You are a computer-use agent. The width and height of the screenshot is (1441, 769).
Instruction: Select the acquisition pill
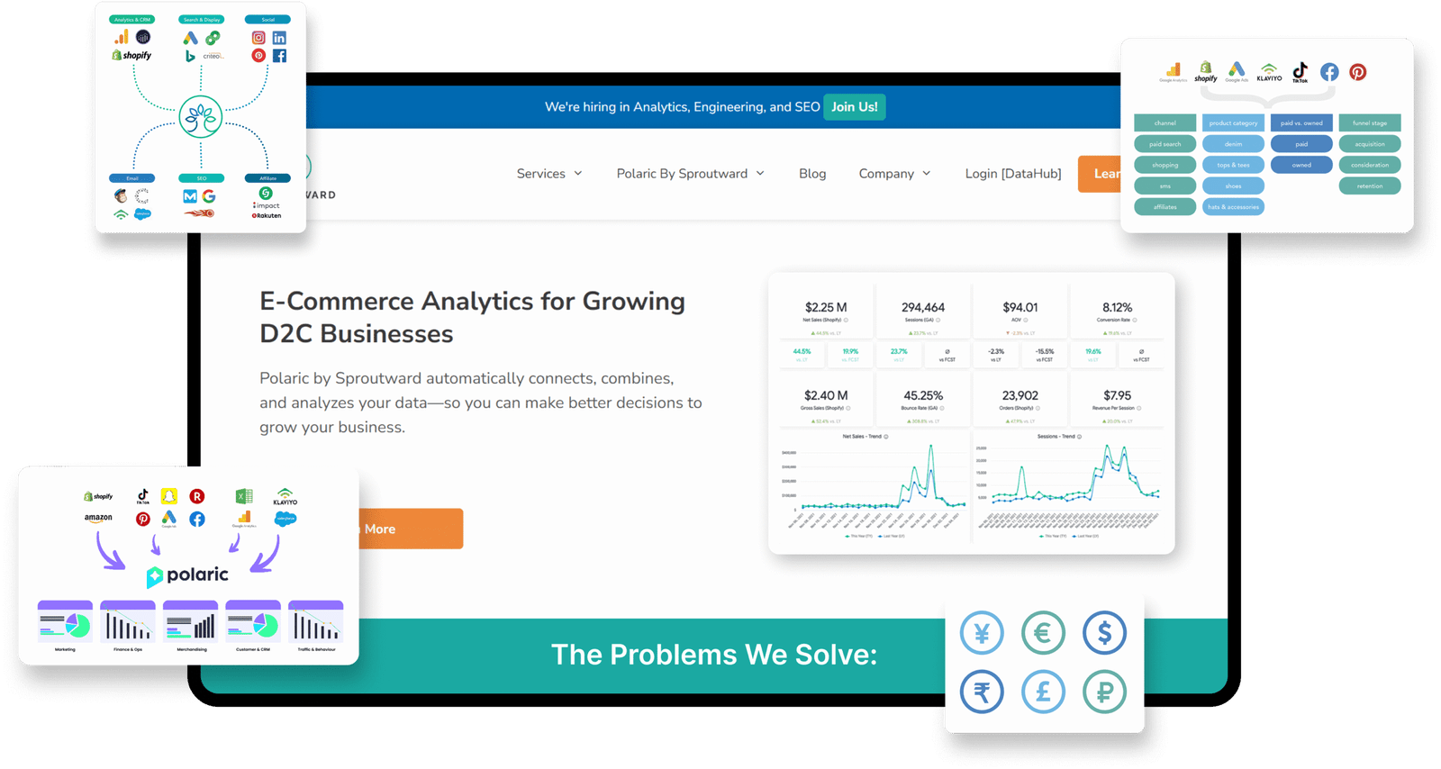(1370, 144)
